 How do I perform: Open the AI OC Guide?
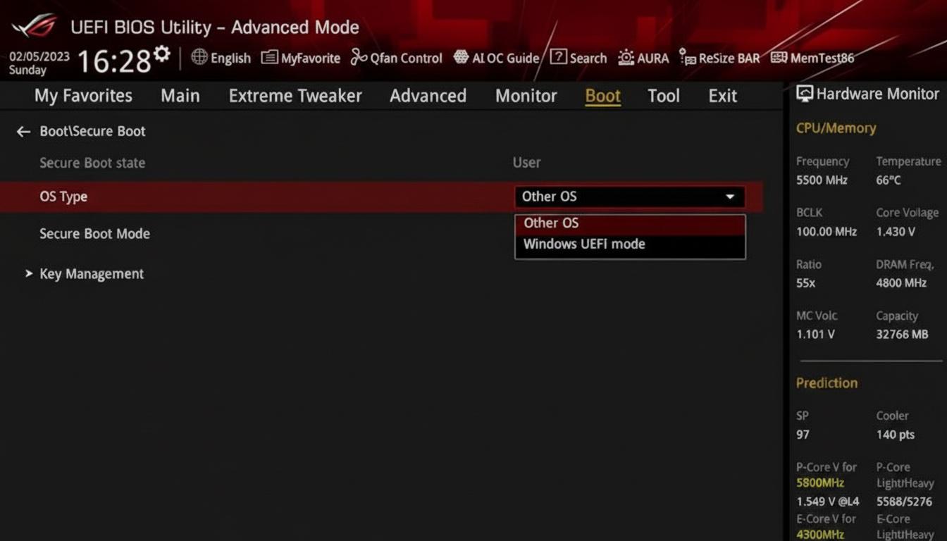tap(496, 58)
